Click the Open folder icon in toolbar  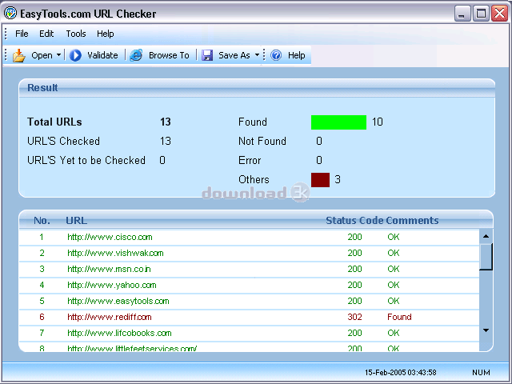coord(19,55)
